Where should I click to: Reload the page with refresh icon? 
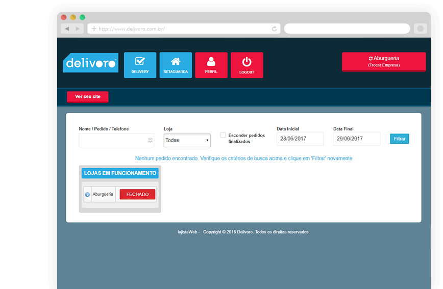point(274,29)
